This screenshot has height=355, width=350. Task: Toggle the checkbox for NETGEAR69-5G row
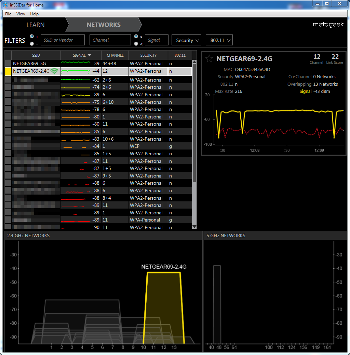[x=8, y=63]
